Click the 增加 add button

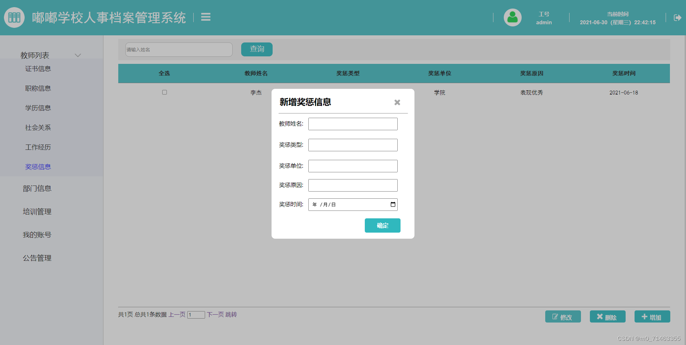652,317
